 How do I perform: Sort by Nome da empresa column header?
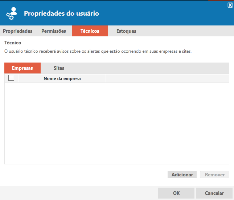(62, 78)
